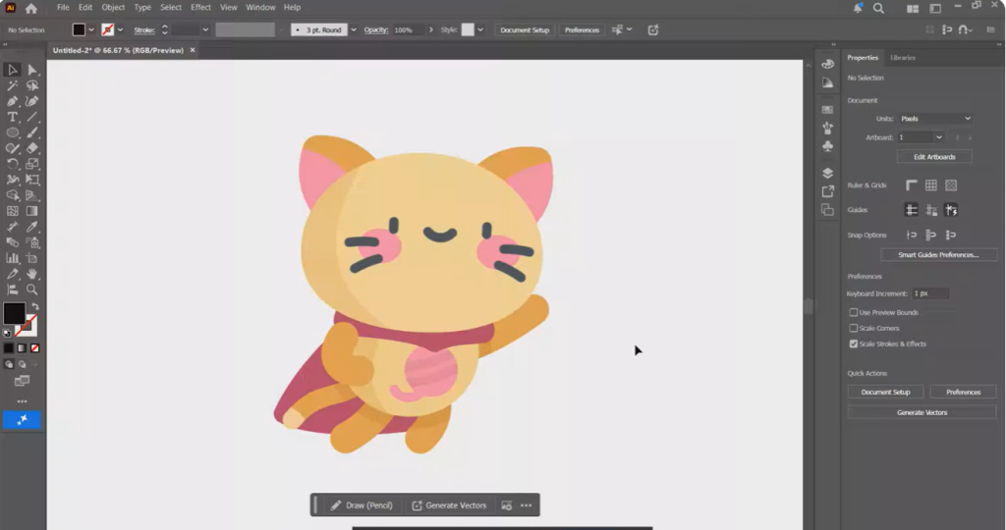The height and width of the screenshot is (530, 1006).
Task: Click the Home icon in top bar
Action: pos(30,8)
